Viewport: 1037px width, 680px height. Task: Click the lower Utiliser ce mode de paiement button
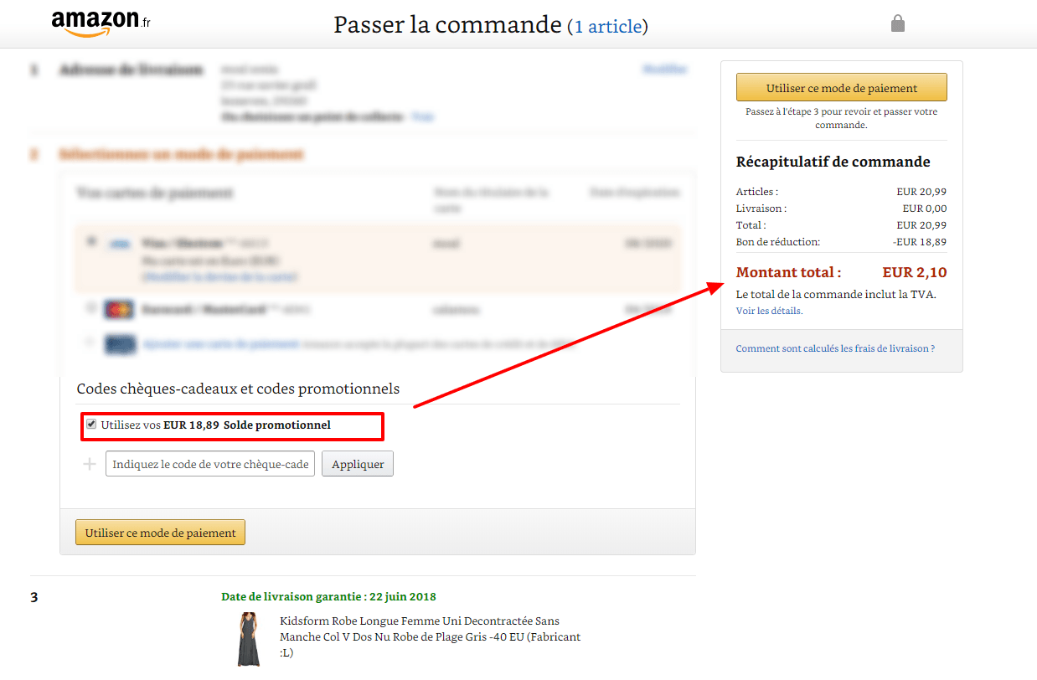coord(160,533)
